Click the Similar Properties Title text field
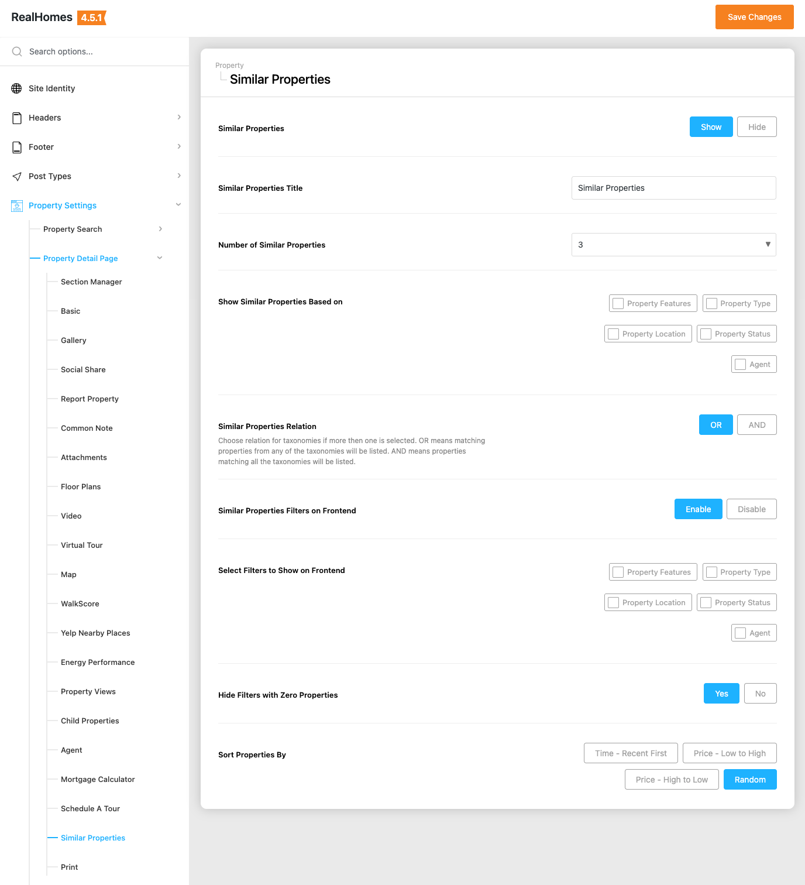The width and height of the screenshot is (805, 885). click(x=673, y=188)
